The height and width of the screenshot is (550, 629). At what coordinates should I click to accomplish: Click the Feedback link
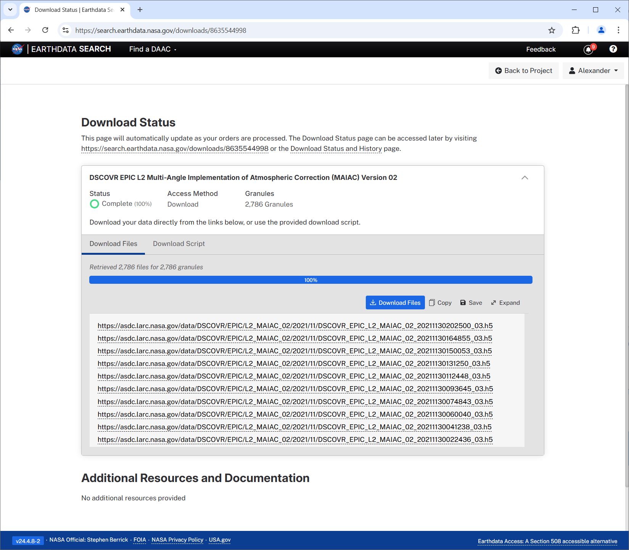(x=541, y=49)
